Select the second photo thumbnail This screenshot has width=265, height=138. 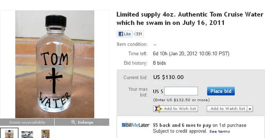pyautogui.click(x=27, y=134)
